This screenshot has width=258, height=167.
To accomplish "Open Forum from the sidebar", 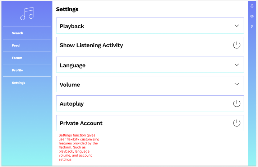I will (17, 58).
